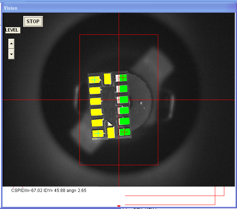
Task: Click the red cross on bottom-right green pad
Action: (124, 132)
